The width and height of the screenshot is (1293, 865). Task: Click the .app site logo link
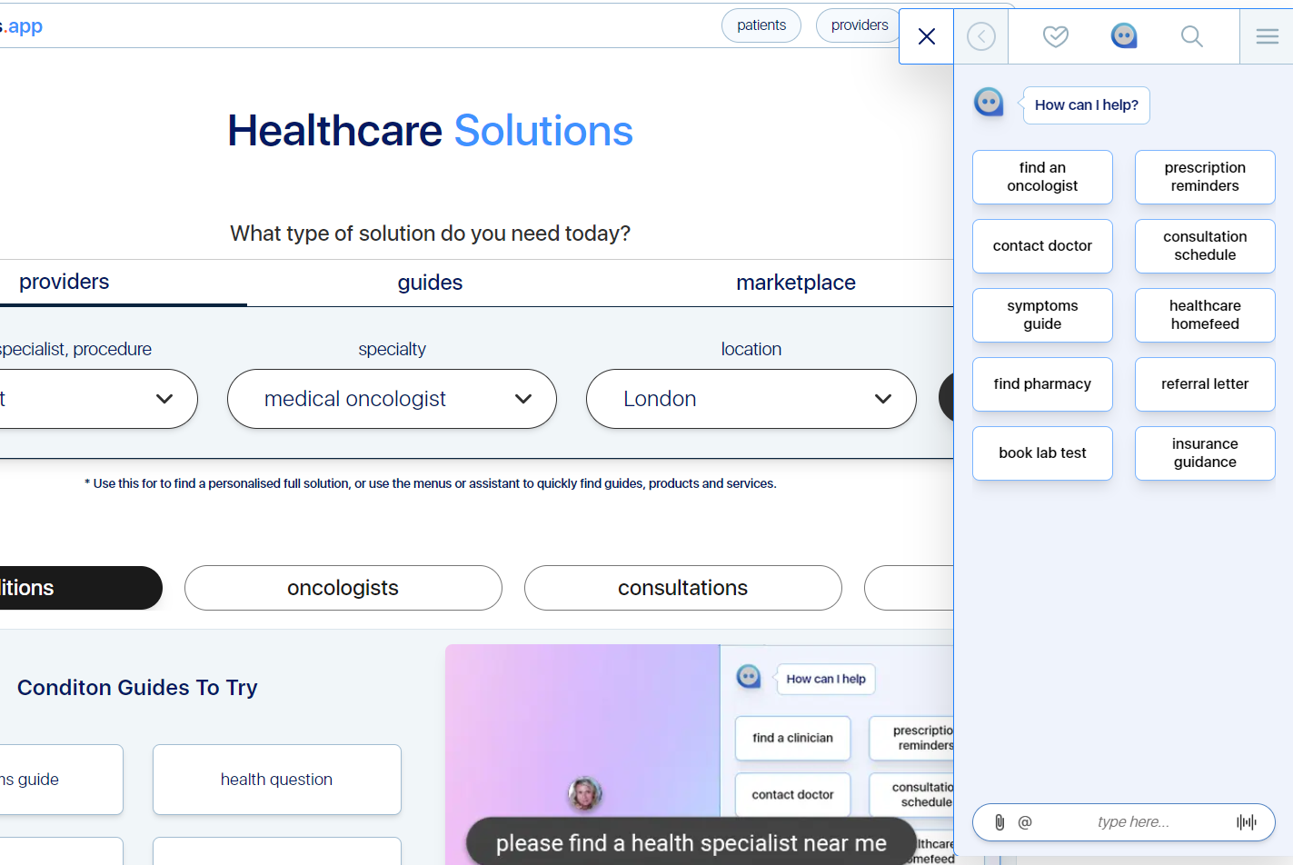[21, 26]
